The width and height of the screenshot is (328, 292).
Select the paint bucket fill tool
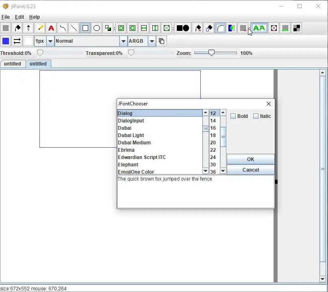17,28
